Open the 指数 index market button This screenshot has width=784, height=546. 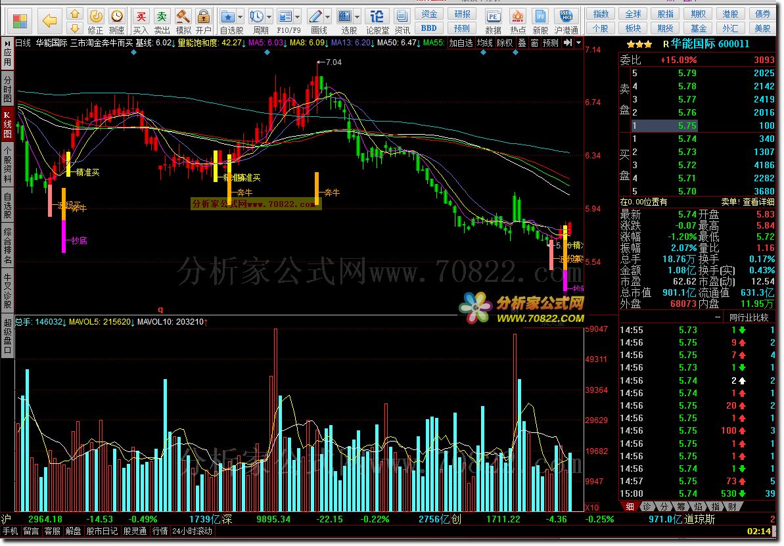601,14
